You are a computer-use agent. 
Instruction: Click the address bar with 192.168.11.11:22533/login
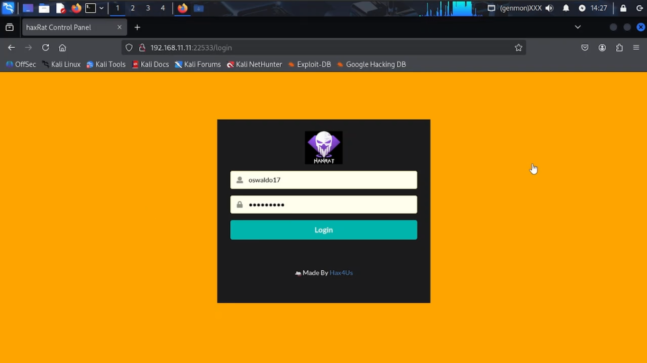tap(324, 48)
